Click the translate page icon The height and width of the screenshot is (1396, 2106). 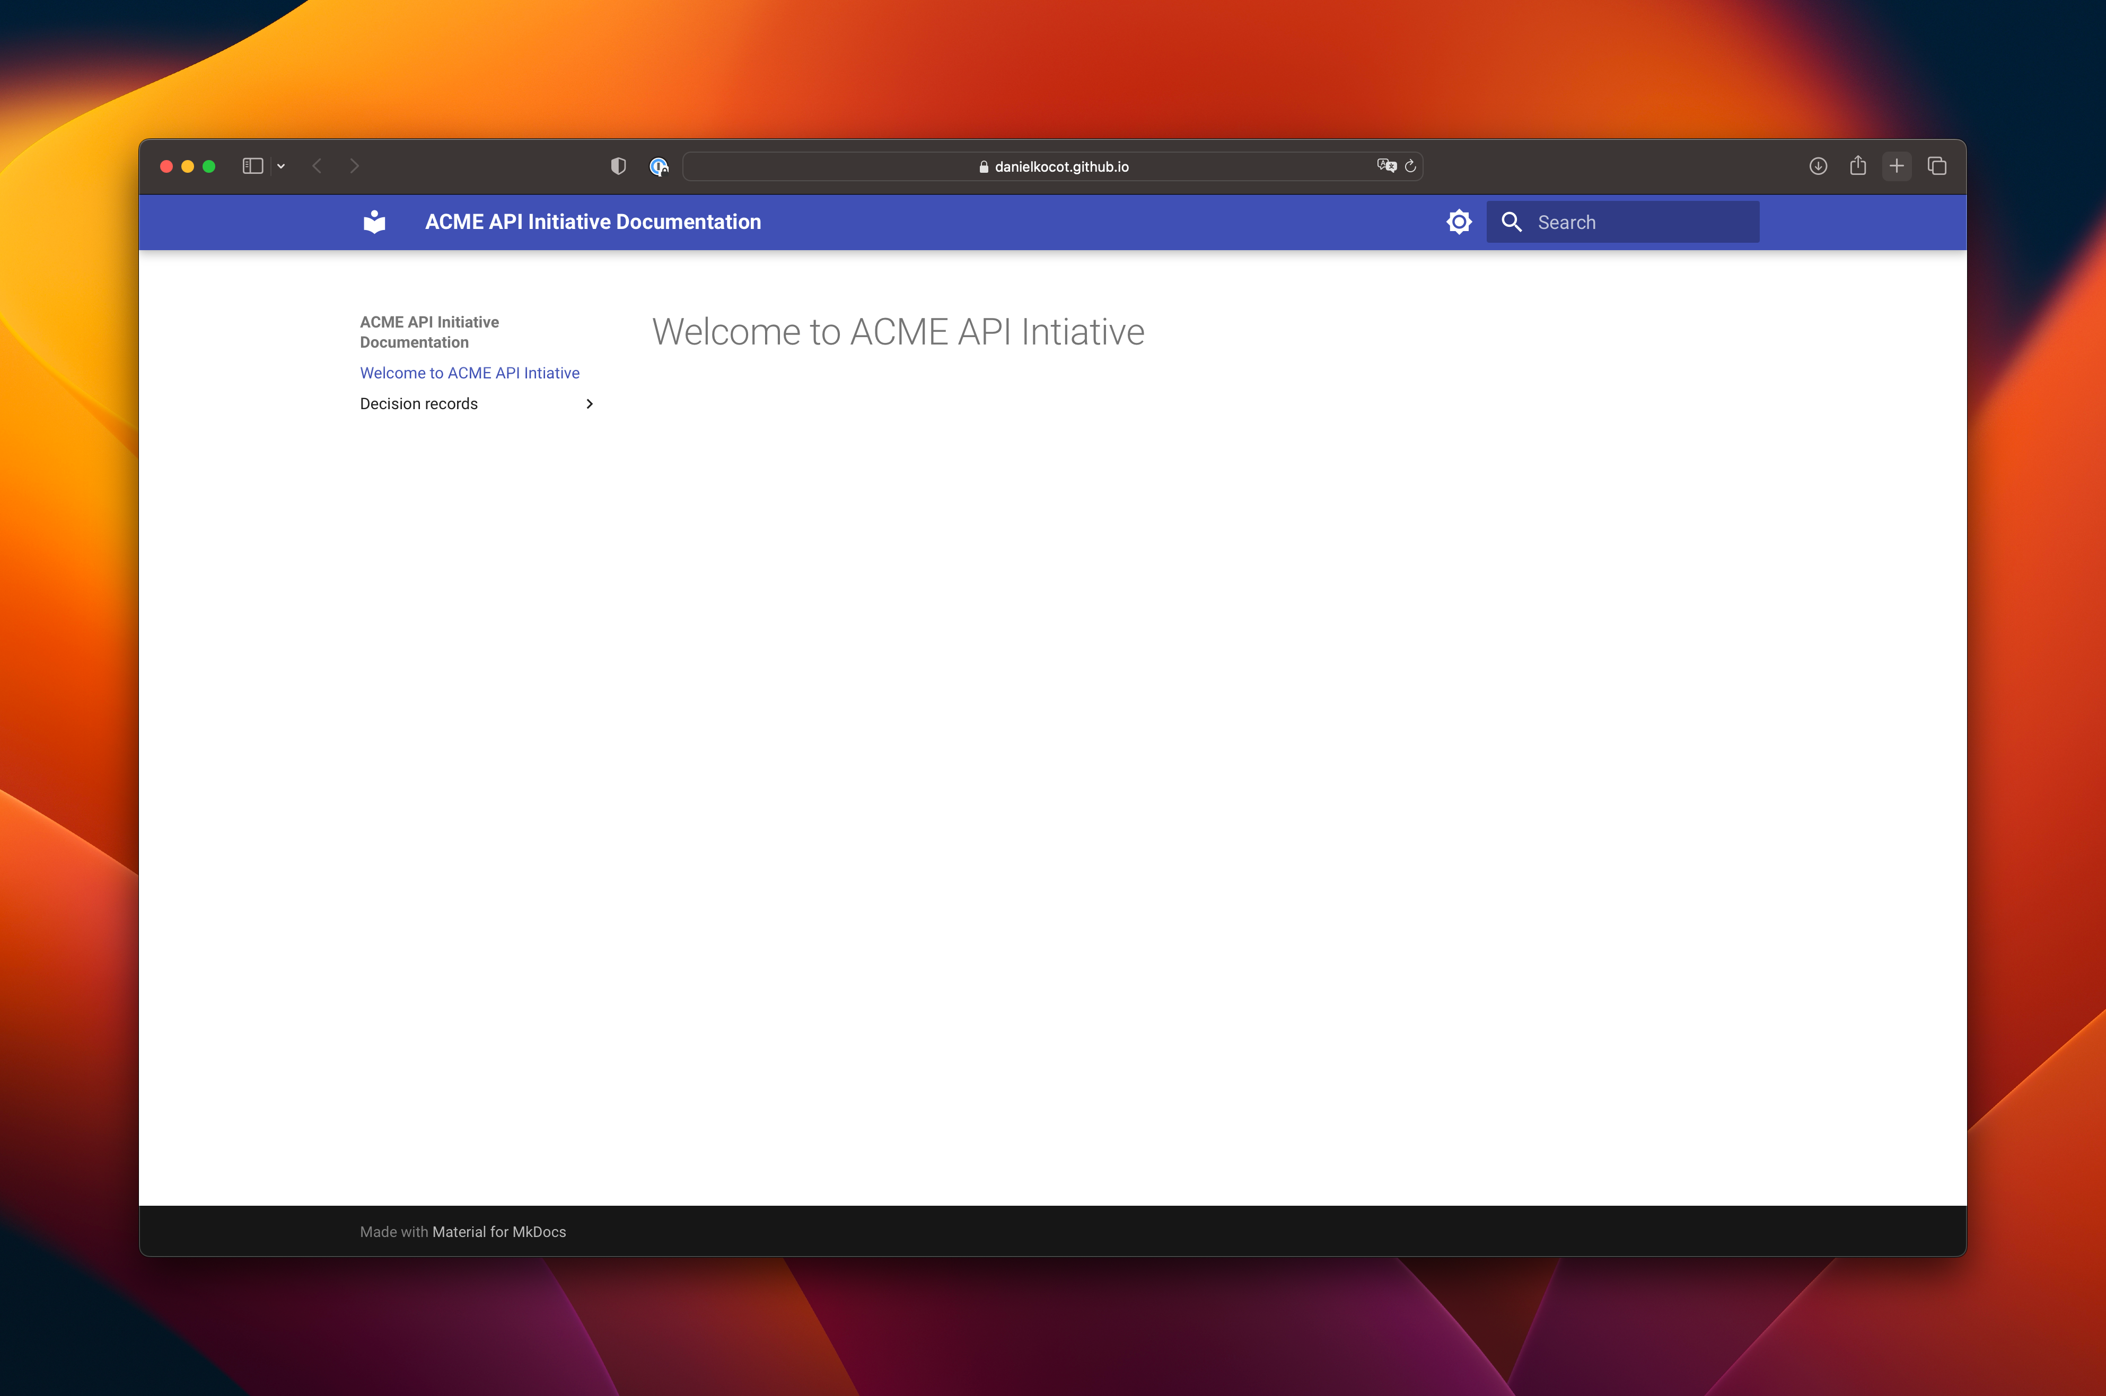pos(1387,165)
